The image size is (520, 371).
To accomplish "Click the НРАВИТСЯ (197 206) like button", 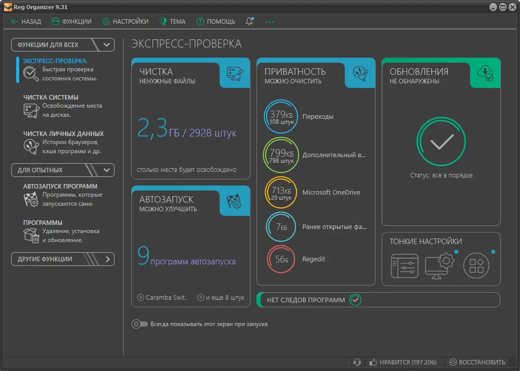I will 403,362.
